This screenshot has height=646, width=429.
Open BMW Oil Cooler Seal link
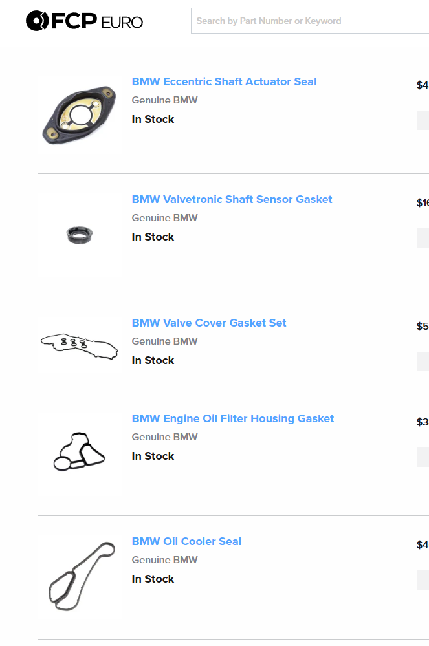pos(187,541)
